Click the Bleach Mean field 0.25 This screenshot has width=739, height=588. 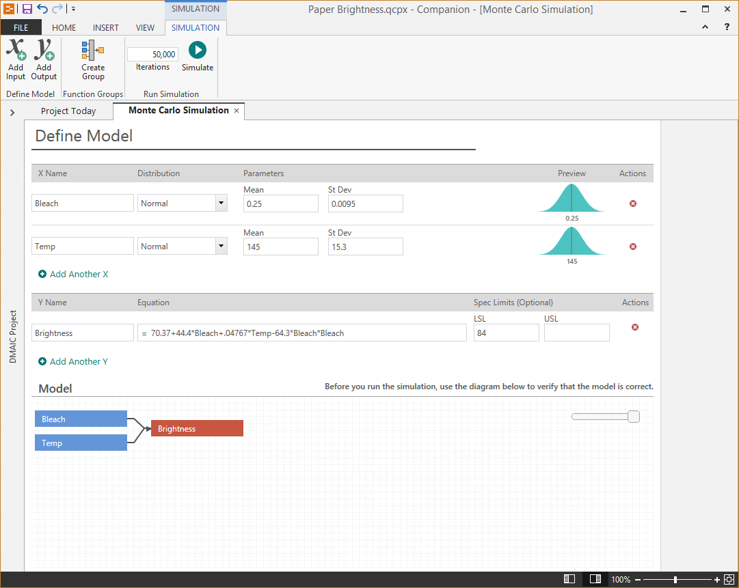pos(281,204)
